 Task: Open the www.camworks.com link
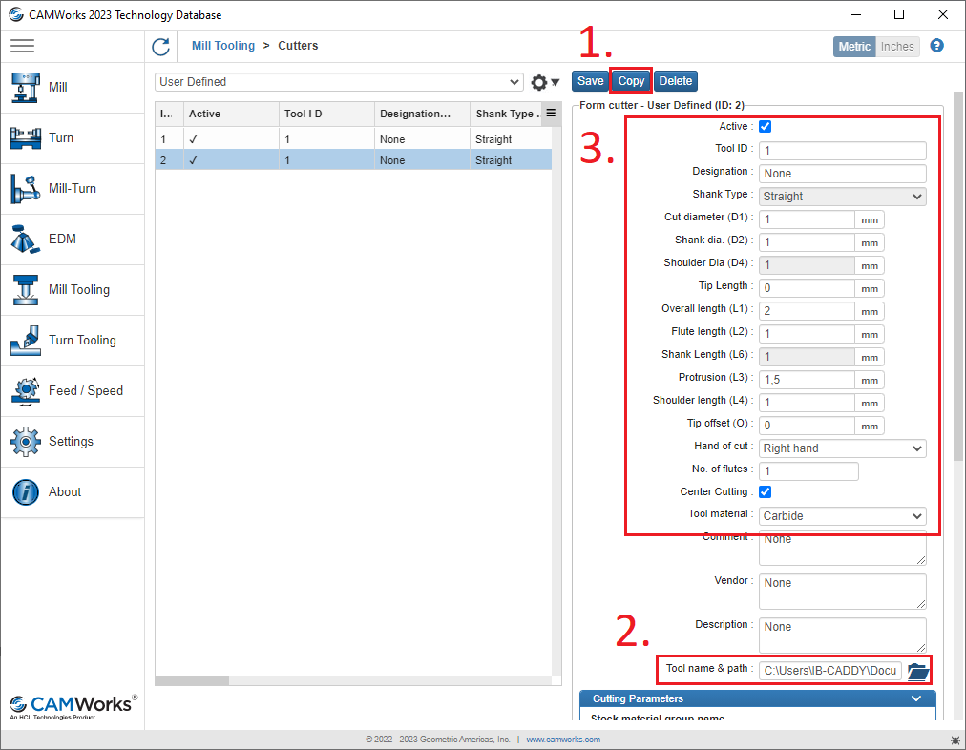click(563, 740)
